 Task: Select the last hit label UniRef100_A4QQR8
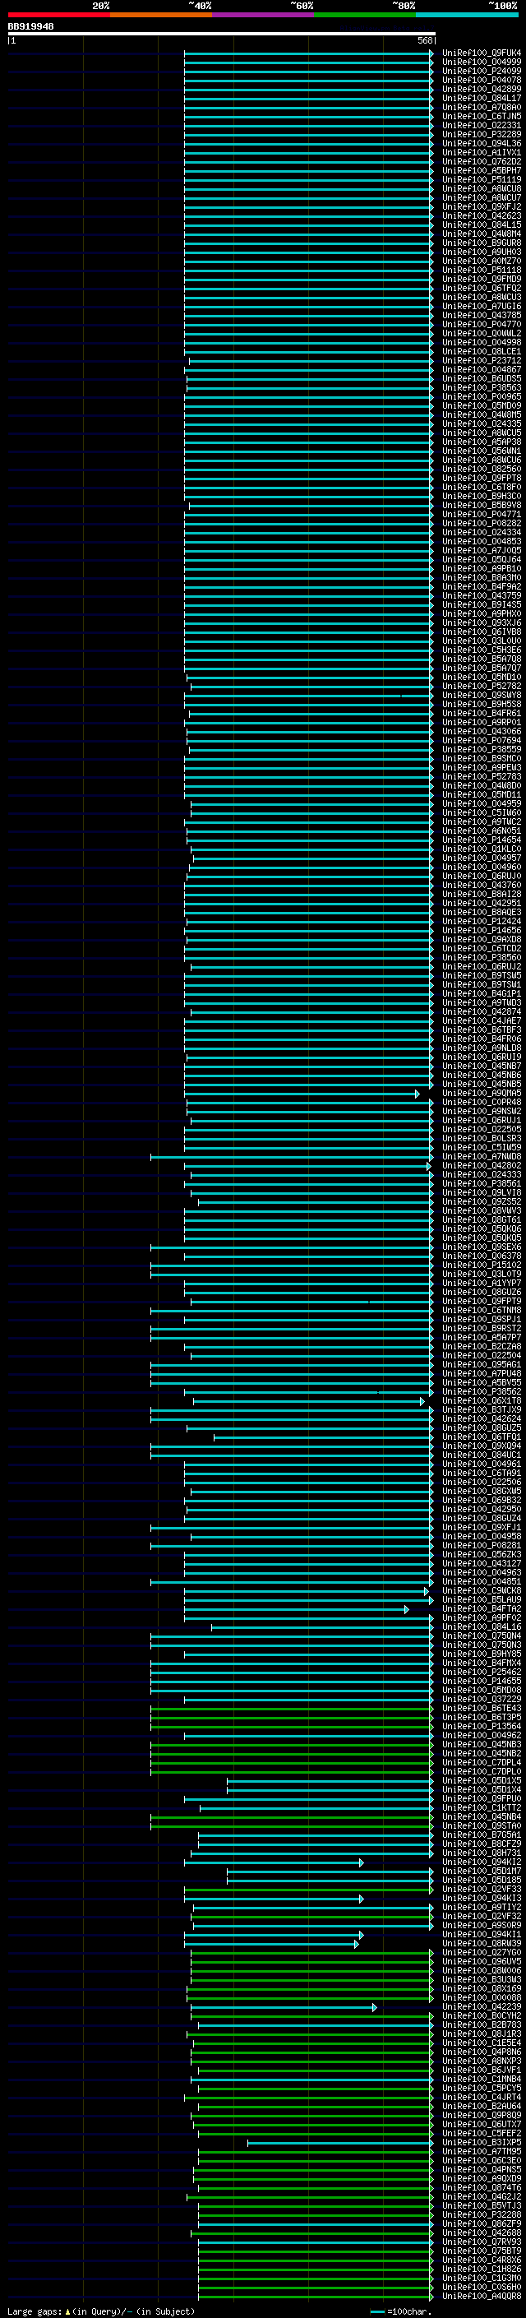coord(482,2296)
